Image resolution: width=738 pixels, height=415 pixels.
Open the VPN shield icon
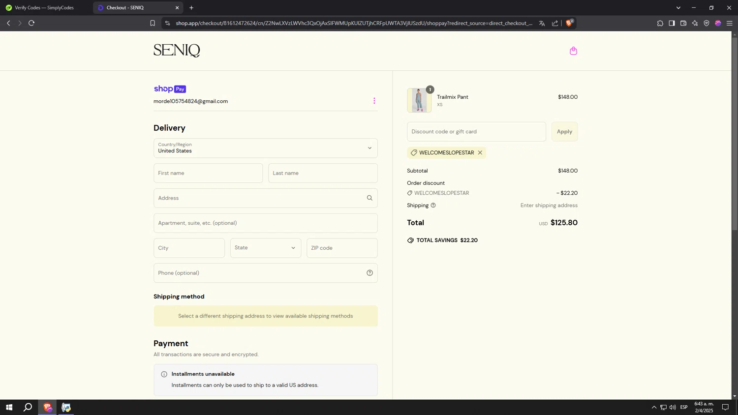click(x=707, y=23)
